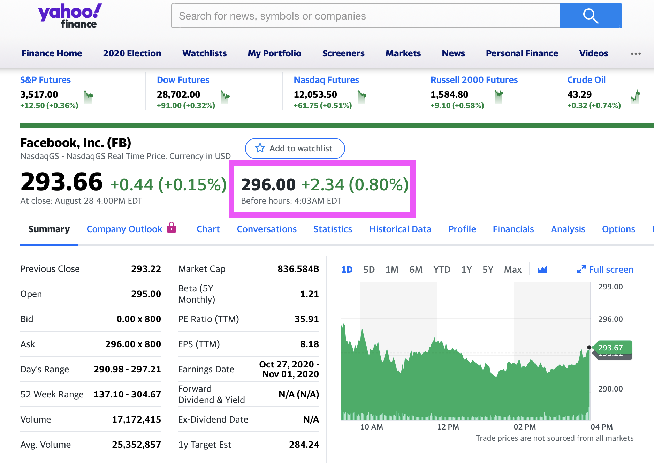This screenshot has height=463, width=654.
Task: Click the blue search magnifier button
Action: click(591, 16)
